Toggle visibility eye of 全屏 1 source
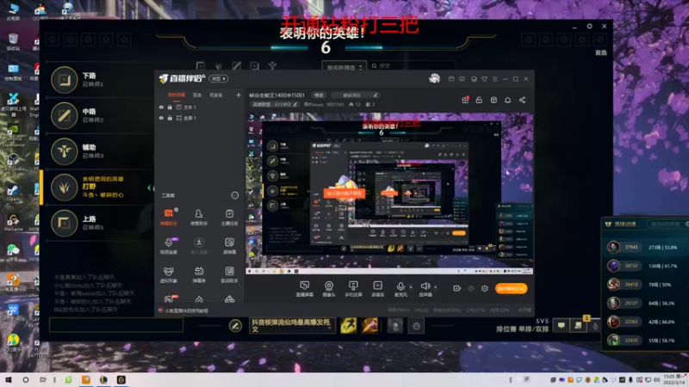 161,118
